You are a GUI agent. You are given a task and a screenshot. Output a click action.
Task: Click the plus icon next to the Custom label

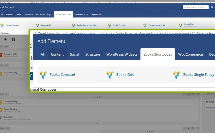pyautogui.click(x=8, y=128)
